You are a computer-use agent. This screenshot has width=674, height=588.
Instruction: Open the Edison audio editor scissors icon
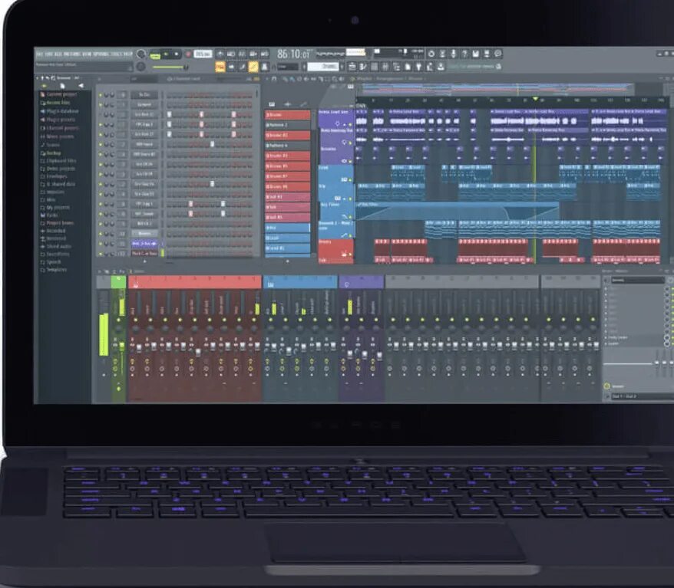tap(442, 54)
